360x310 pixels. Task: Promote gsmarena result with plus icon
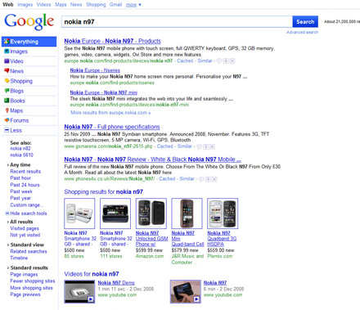(x=206, y=146)
